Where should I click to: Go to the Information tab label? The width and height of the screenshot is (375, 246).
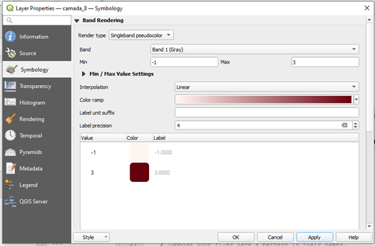click(x=34, y=37)
